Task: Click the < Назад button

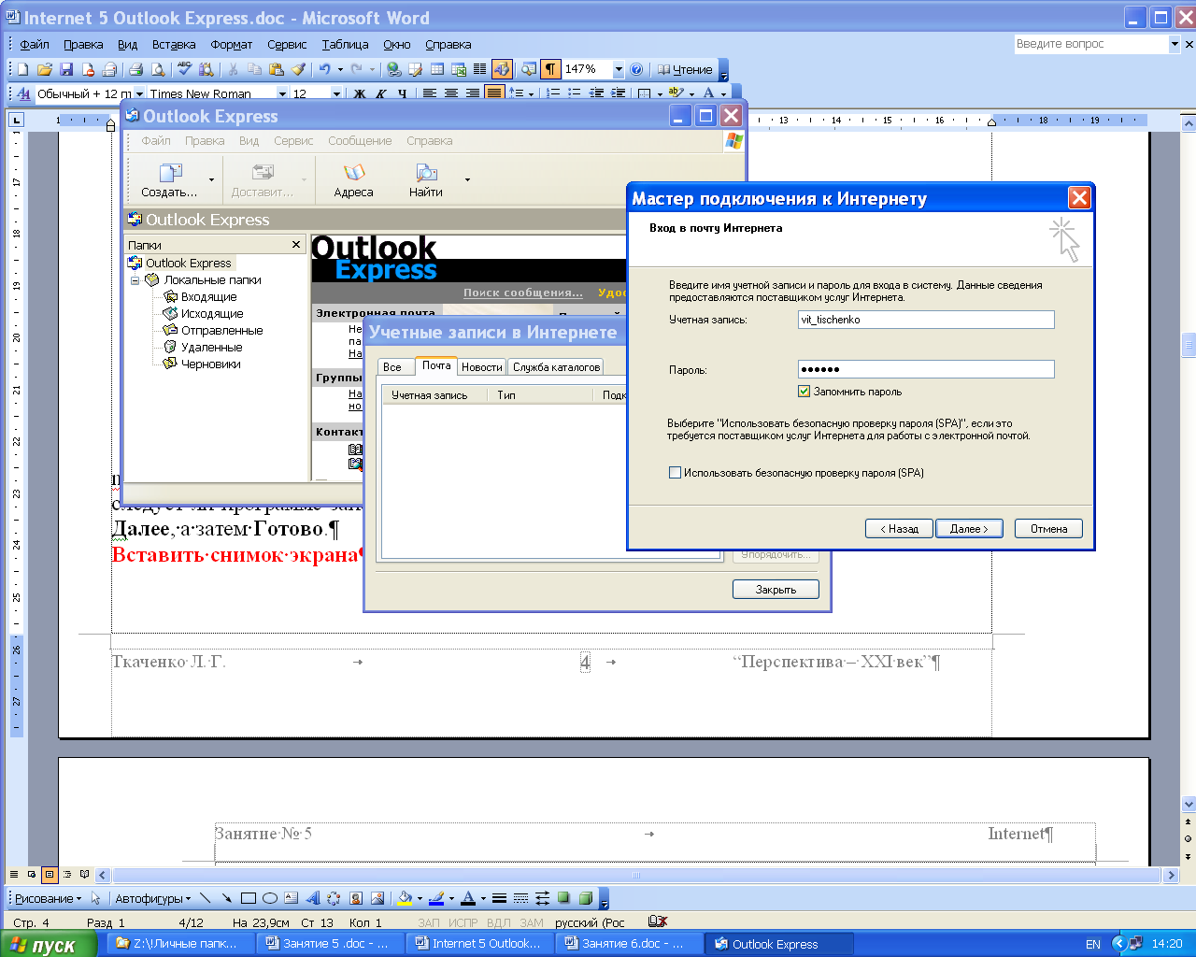Action: pyautogui.click(x=899, y=529)
